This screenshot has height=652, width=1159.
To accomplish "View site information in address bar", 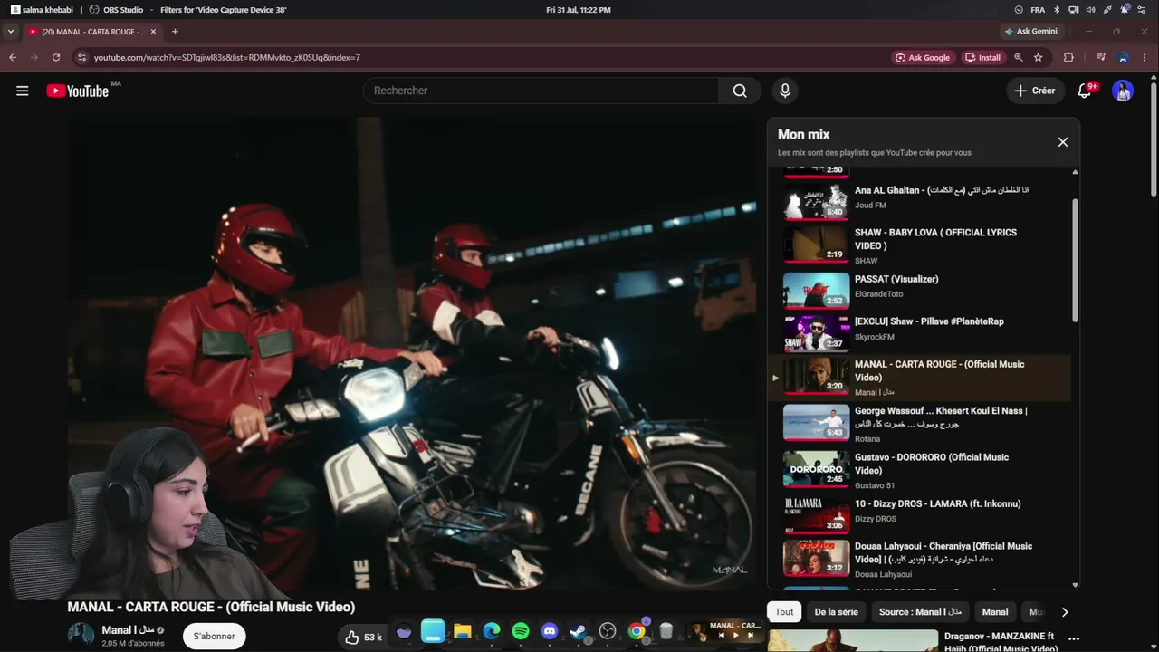I will click(x=81, y=57).
